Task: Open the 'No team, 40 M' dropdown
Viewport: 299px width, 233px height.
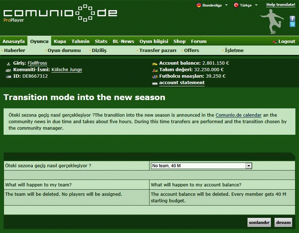Action: click(x=201, y=166)
